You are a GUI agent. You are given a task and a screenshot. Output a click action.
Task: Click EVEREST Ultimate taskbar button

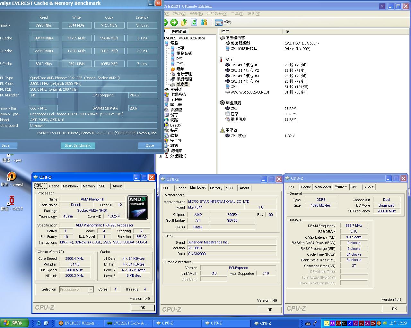coord(79,323)
